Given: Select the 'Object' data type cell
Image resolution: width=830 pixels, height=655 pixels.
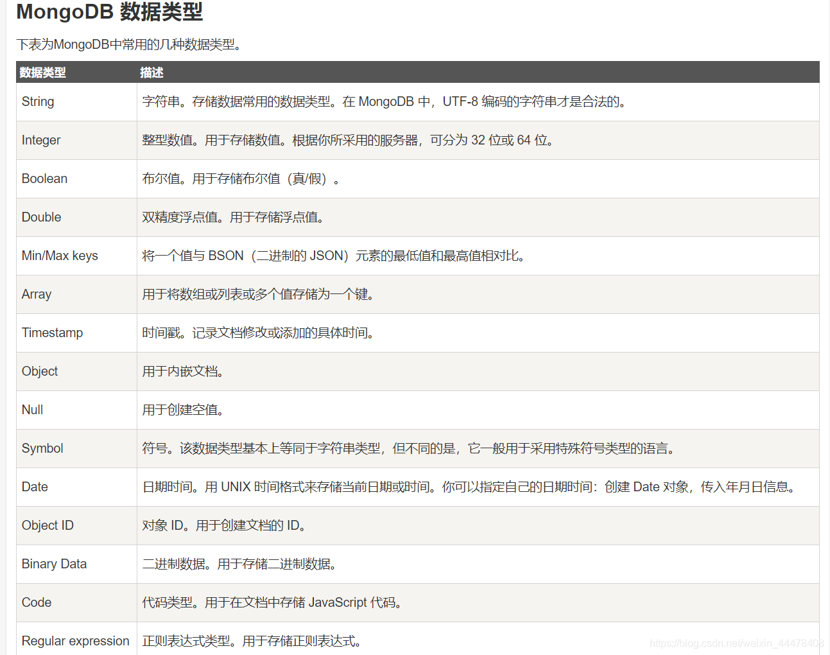Looking at the screenshot, I should tap(76, 371).
